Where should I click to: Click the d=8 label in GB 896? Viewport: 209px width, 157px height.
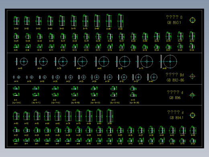(x=74, y=100)
